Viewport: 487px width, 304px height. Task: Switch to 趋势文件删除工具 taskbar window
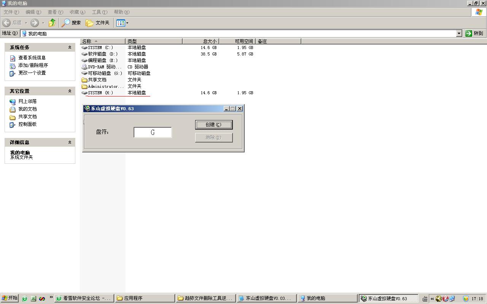[205, 298]
